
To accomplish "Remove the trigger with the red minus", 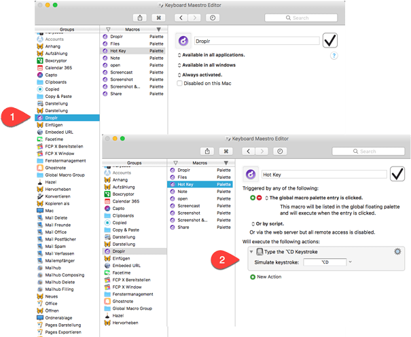I will pyautogui.click(x=259, y=198).
